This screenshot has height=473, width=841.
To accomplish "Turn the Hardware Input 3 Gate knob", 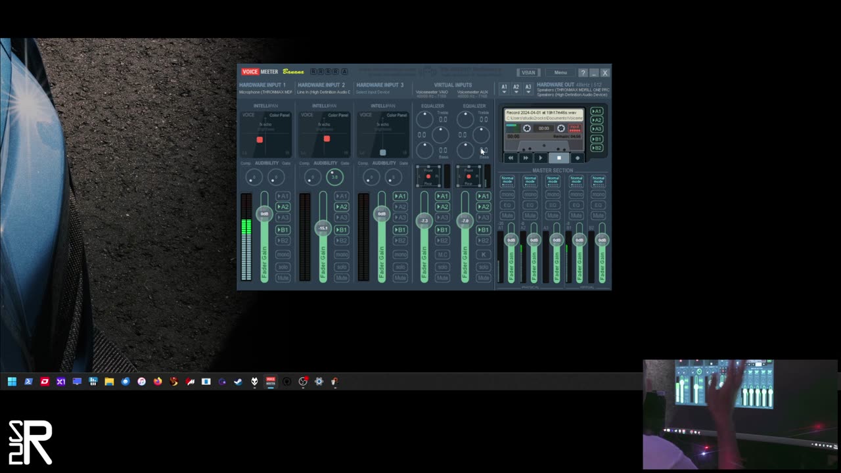I will tap(393, 177).
